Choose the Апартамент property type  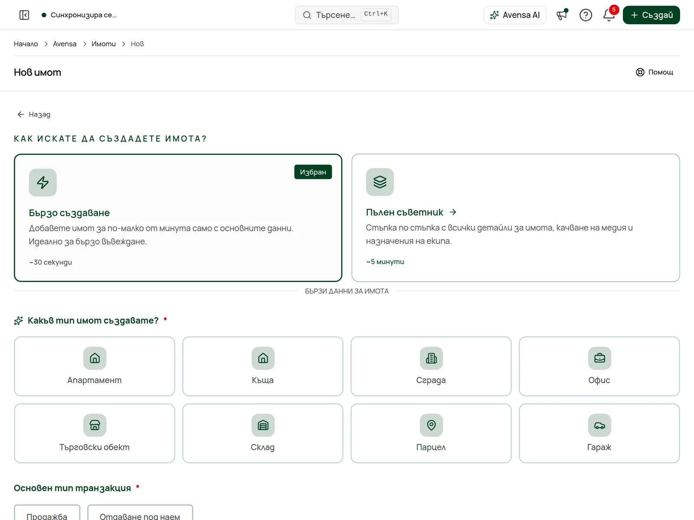pos(95,366)
